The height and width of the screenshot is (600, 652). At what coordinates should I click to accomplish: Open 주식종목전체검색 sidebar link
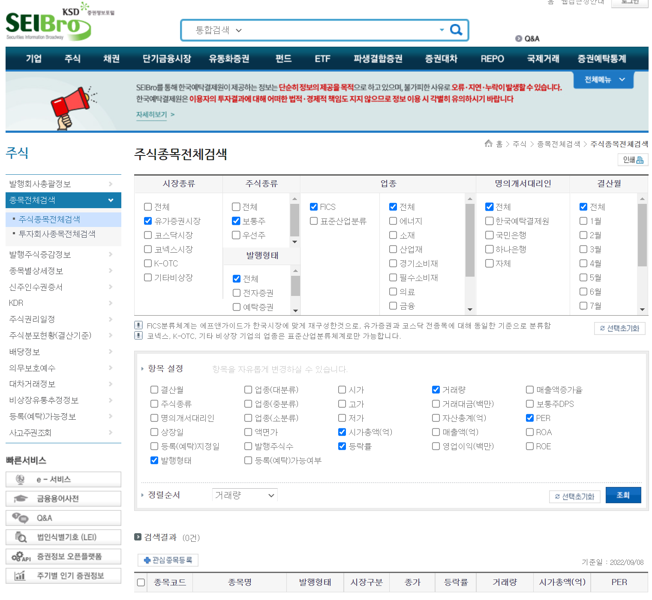point(49,219)
